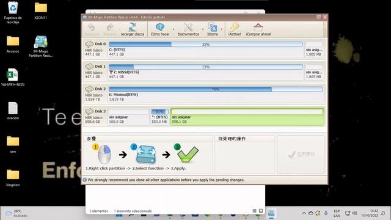Screen dimensions: 391x220
Task: Open the XEON11 desktop folder
Action: coord(41,11)
